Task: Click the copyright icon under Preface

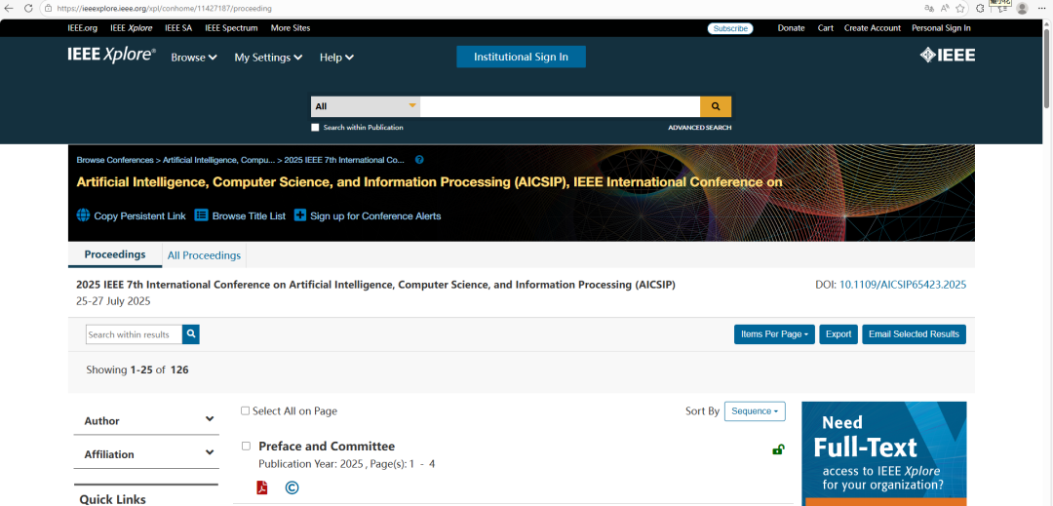Action: point(292,487)
